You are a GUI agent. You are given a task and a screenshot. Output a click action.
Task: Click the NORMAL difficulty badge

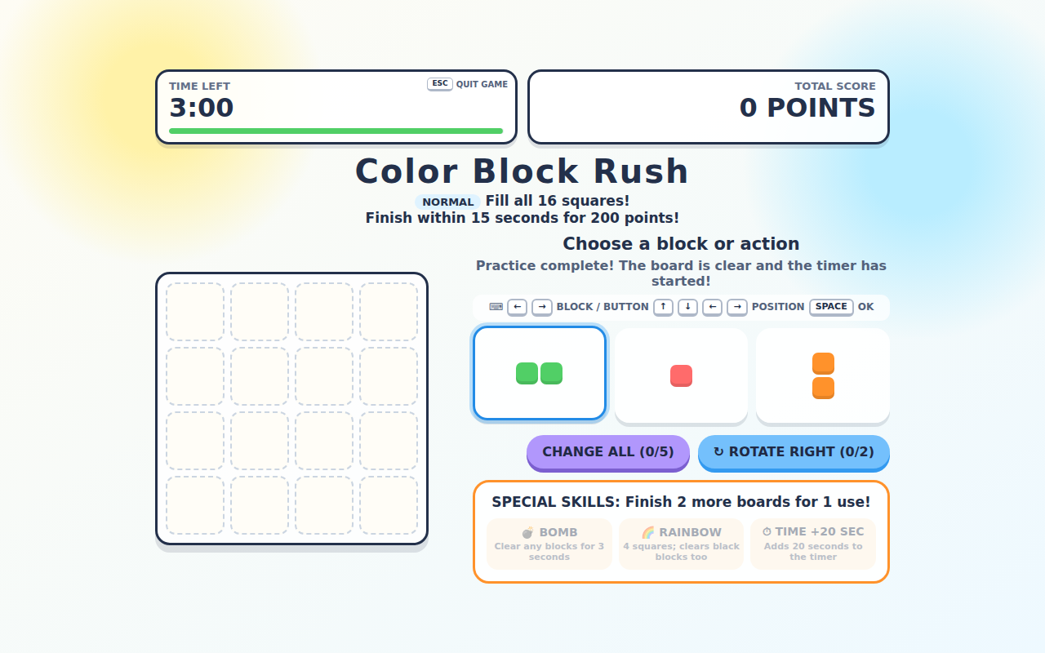pos(447,202)
